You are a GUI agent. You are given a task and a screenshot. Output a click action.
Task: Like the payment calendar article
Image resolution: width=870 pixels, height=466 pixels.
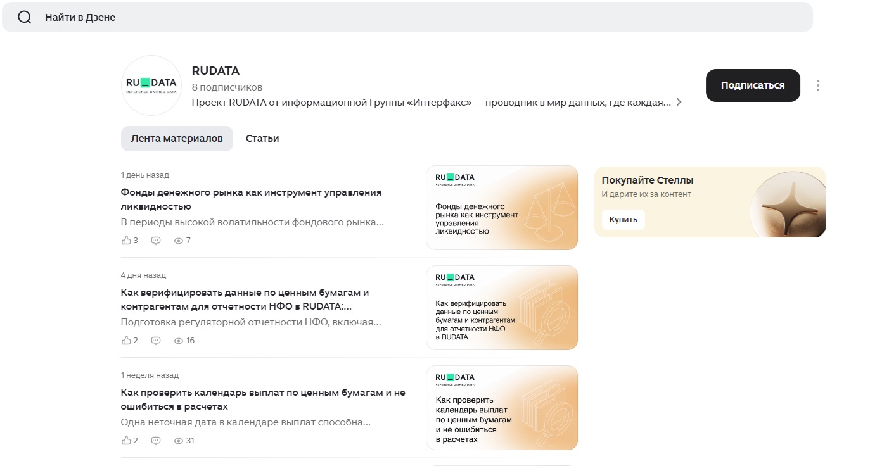126,441
